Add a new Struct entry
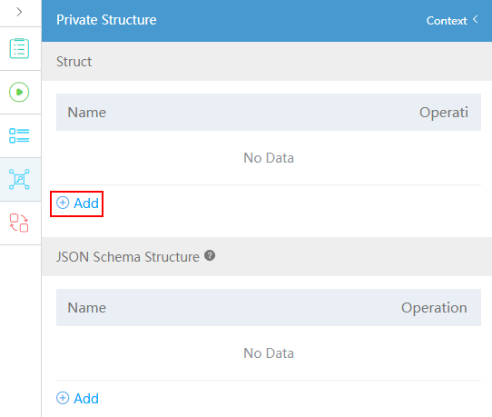This screenshot has width=492, height=417. pyautogui.click(x=77, y=204)
